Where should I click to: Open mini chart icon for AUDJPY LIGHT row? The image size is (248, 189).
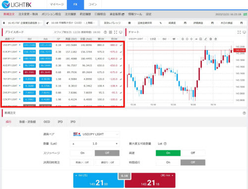click(x=121, y=65)
